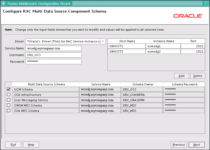
Task: Check the OWSM MDS Schema checkbox
Action: 9,105
